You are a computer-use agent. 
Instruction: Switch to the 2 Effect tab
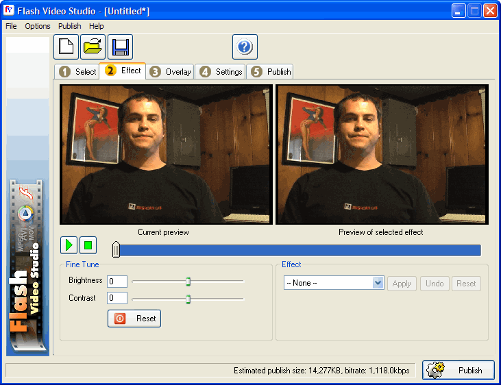point(123,71)
